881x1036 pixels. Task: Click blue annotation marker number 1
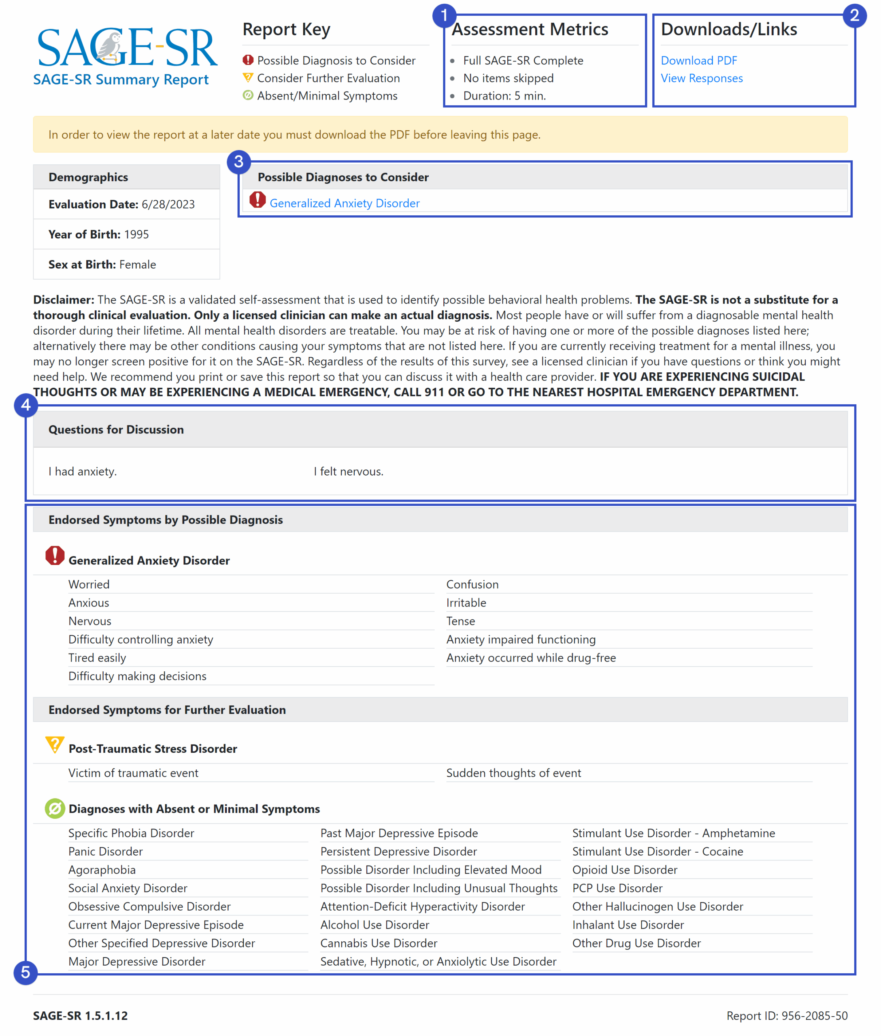[x=444, y=15]
